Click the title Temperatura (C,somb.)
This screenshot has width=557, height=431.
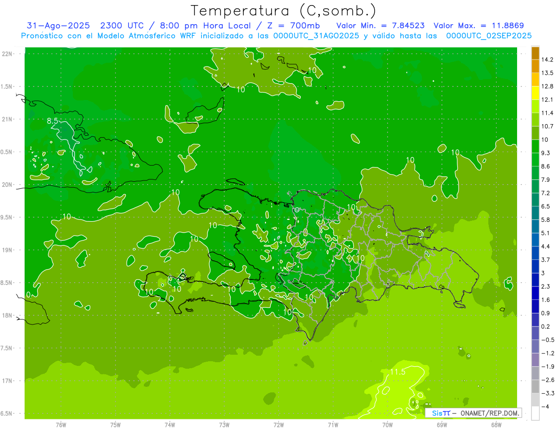(x=284, y=11)
